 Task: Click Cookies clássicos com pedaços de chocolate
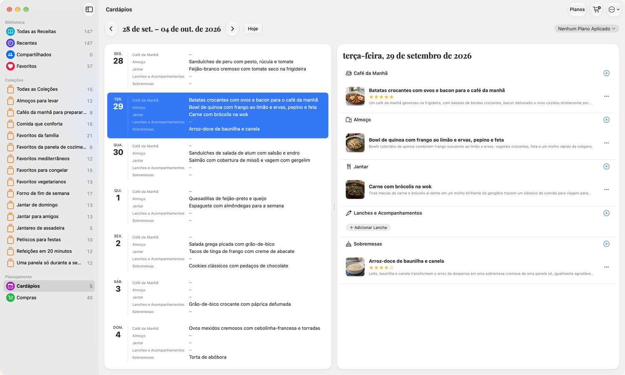pyautogui.click(x=238, y=266)
